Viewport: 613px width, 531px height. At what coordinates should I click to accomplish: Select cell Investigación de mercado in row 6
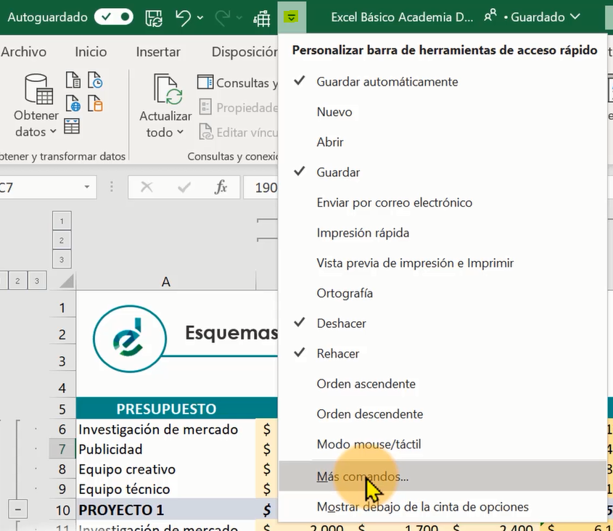[165, 429]
